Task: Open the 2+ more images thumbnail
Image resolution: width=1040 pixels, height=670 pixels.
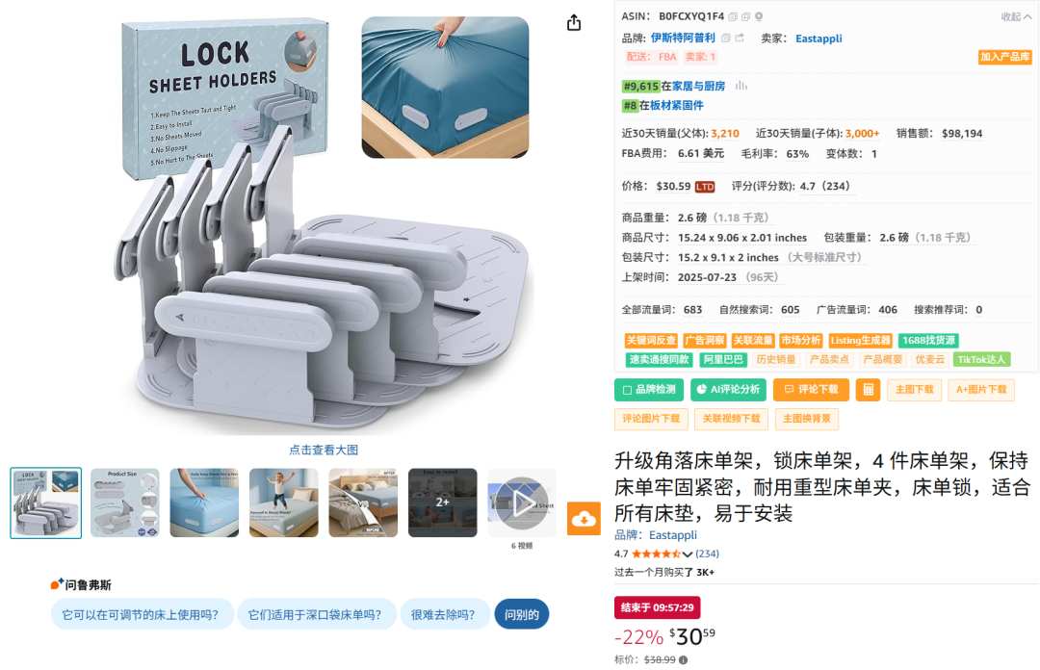Action: tap(442, 502)
